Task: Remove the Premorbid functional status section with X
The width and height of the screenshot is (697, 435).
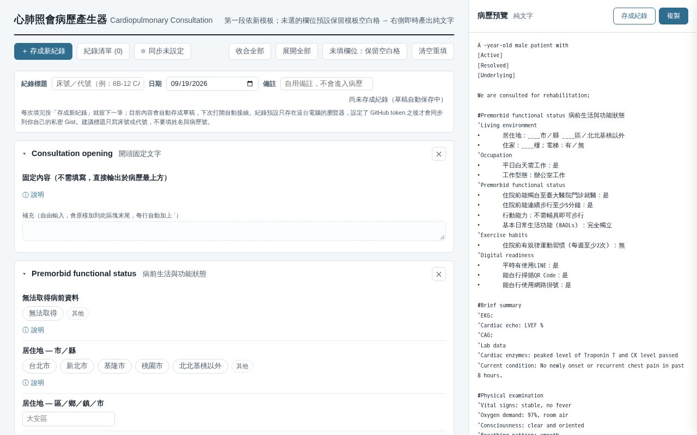Action: point(439,274)
